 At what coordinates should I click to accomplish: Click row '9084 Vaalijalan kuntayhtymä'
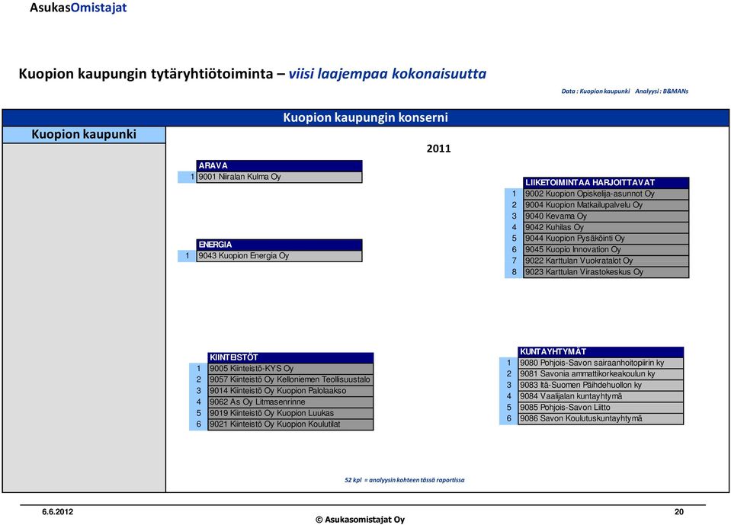[x=601, y=396]
